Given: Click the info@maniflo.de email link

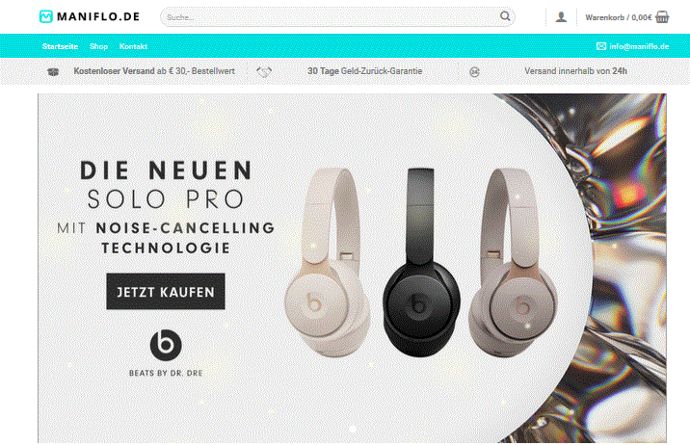Looking at the screenshot, I should click(x=639, y=46).
